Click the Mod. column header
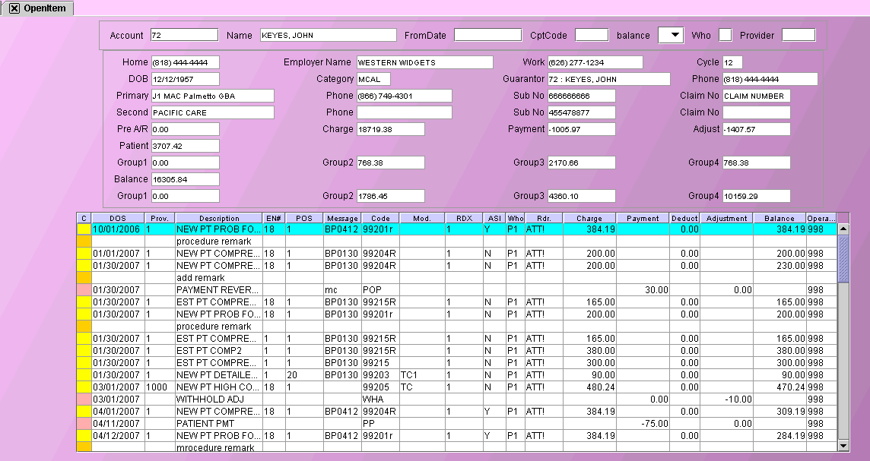This screenshot has height=461, width=870. point(422,218)
